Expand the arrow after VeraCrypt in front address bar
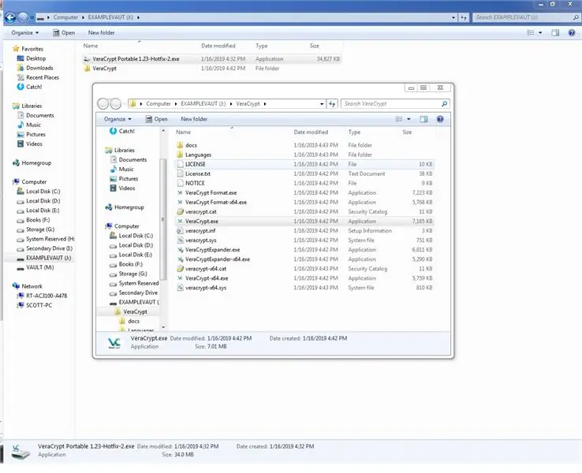The height and width of the screenshot is (473, 582). [x=265, y=104]
